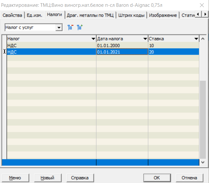Open help via 'Справка' button
The image size is (209, 183).
tap(80, 178)
